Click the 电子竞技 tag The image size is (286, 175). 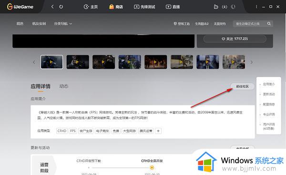click(102, 131)
